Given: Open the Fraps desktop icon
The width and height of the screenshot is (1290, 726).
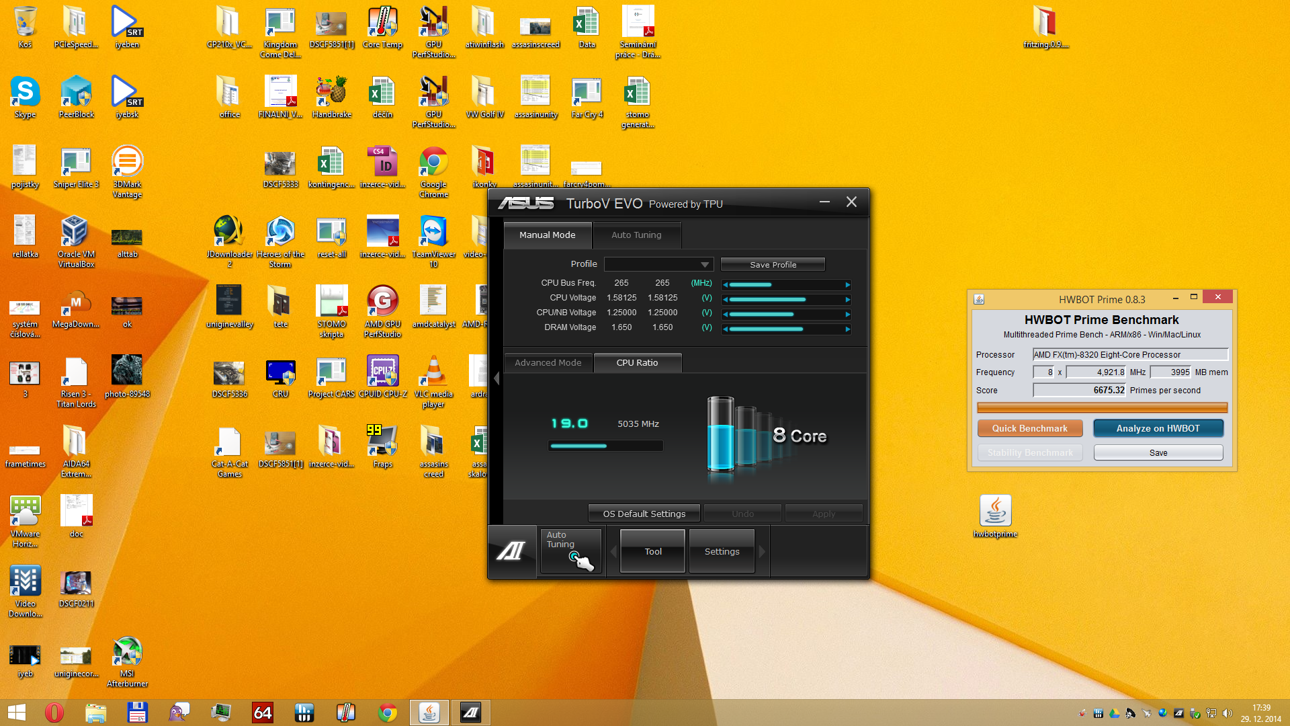Looking at the screenshot, I should (x=382, y=446).
